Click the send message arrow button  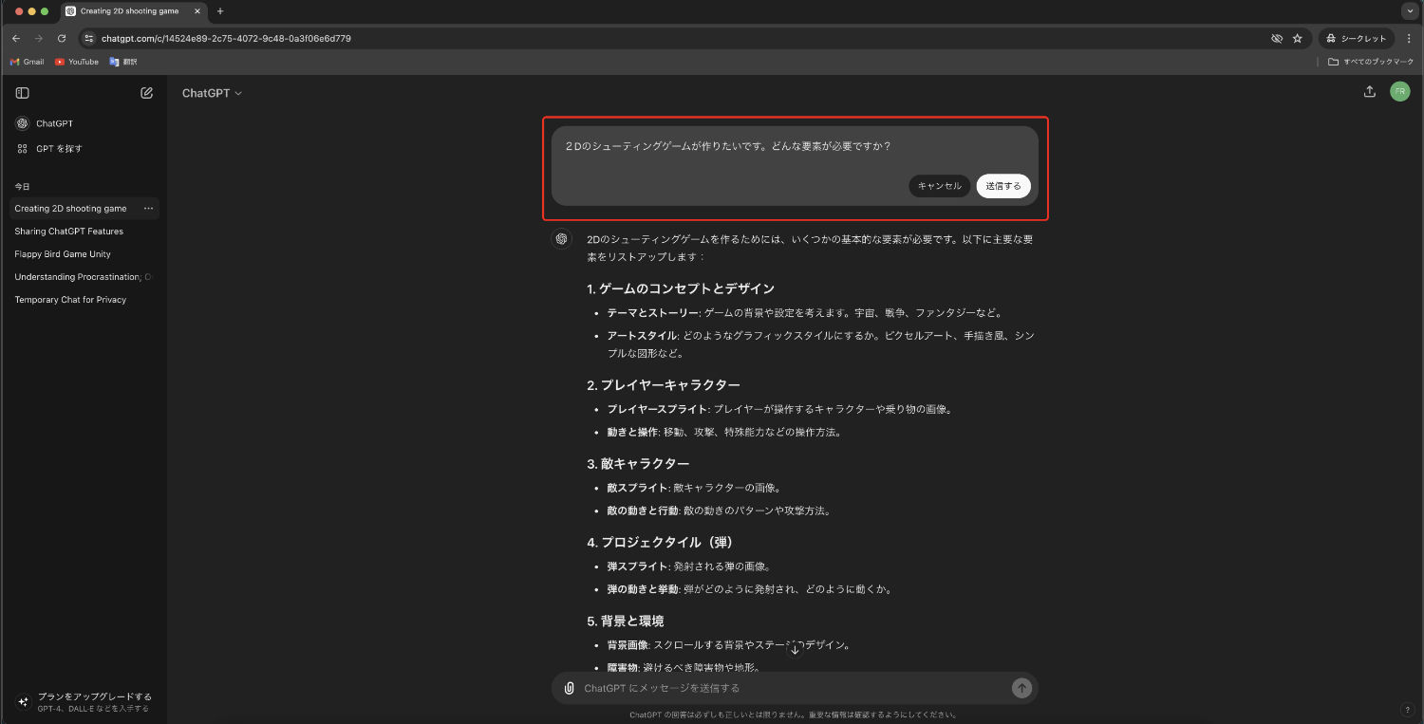point(1021,688)
